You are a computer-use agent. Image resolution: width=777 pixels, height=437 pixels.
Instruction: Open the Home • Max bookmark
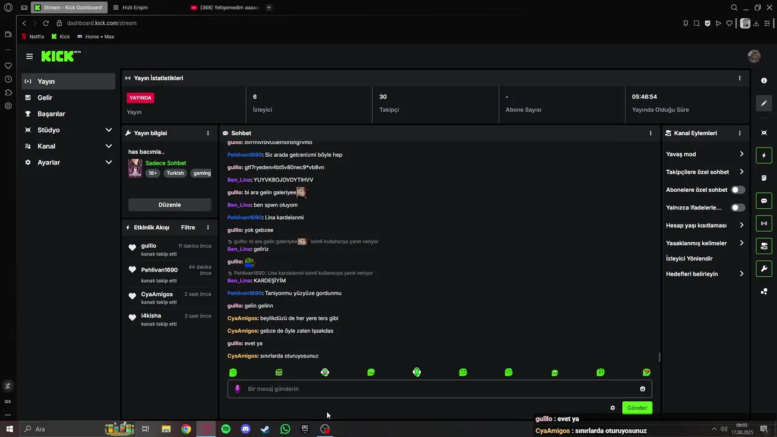click(96, 36)
